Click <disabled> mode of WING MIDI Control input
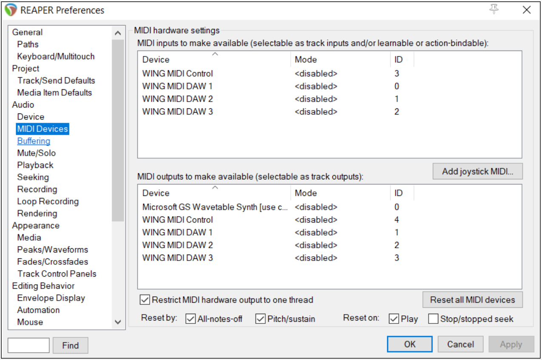542x360 pixels. [316, 74]
